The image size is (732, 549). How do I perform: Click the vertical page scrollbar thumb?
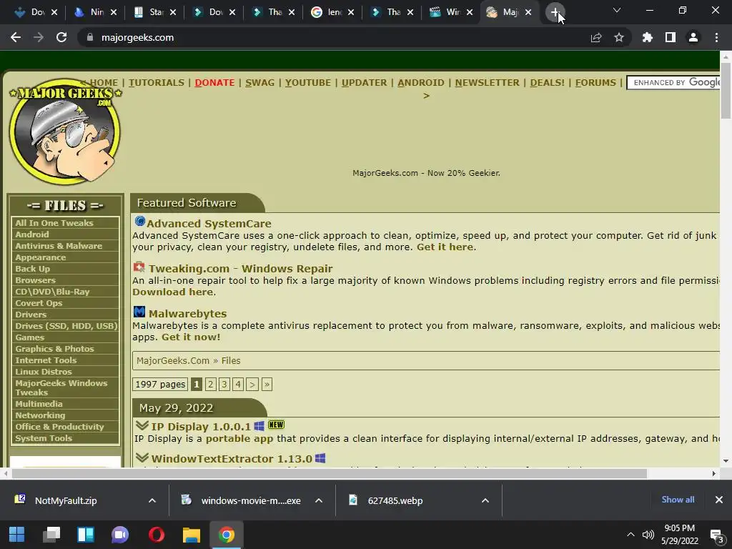pos(726,89)
